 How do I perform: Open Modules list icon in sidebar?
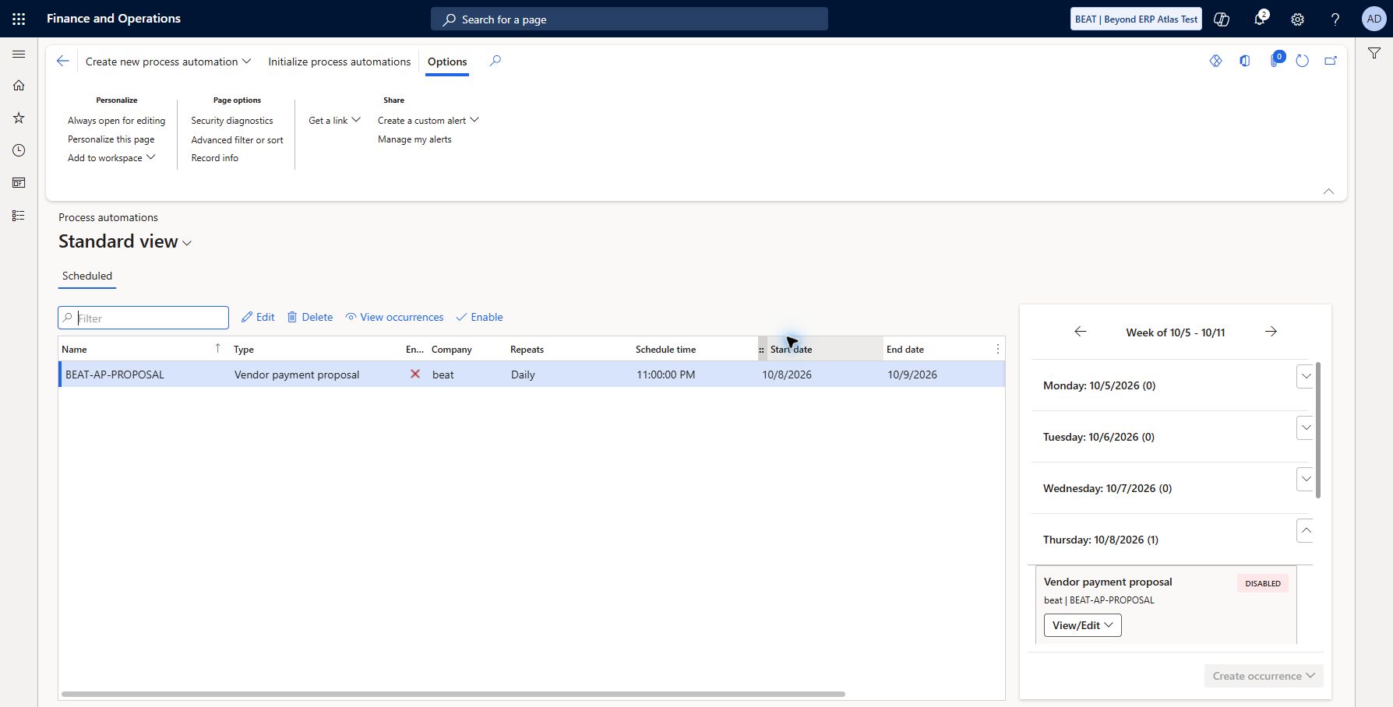(19, 216)
